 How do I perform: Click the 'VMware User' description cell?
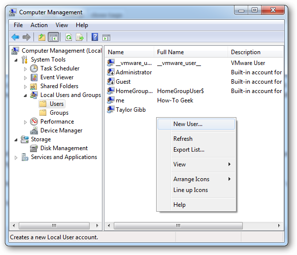248,63
